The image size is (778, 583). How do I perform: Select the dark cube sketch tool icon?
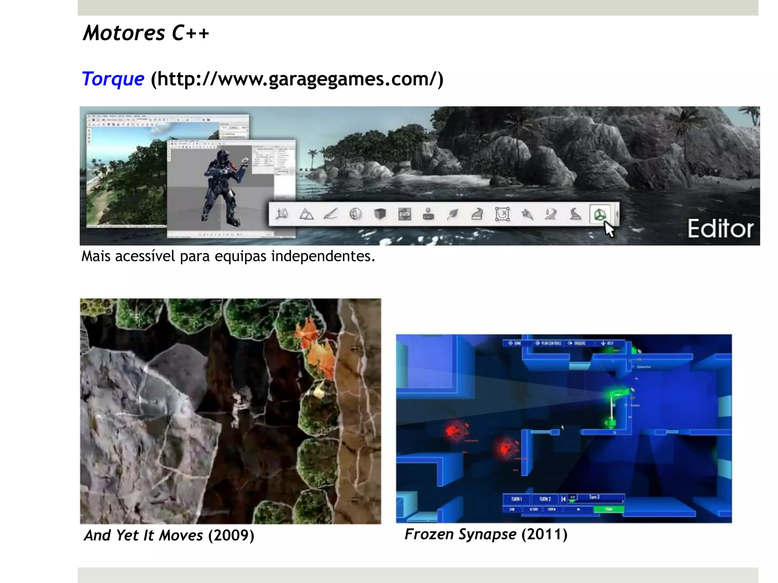(380, 214)
